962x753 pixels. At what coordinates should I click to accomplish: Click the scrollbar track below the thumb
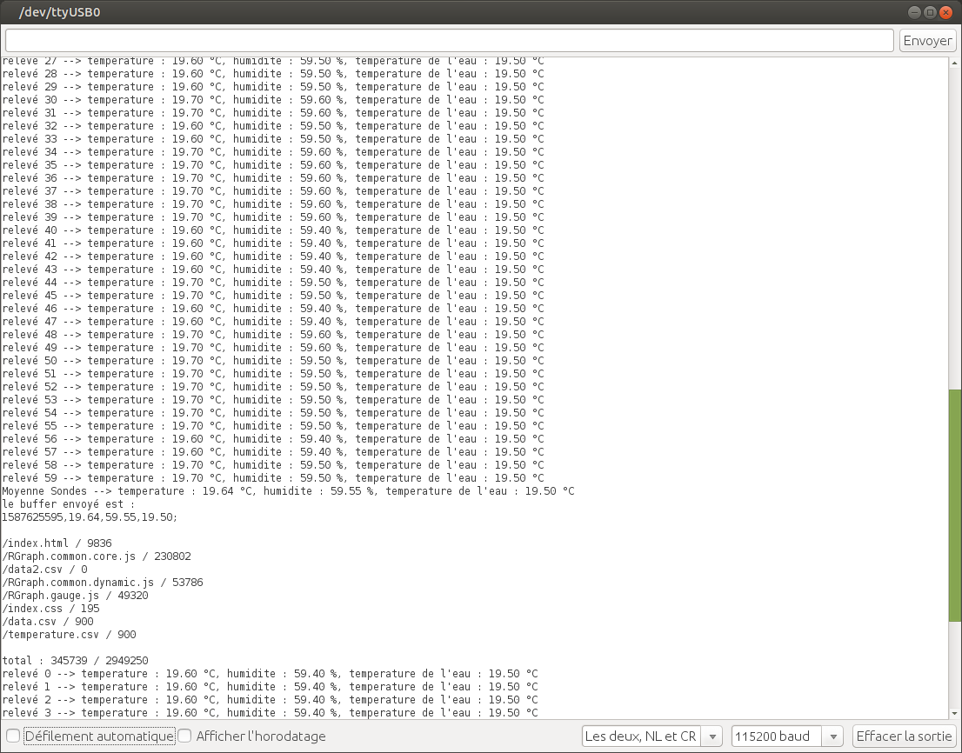tap(954, 670)
